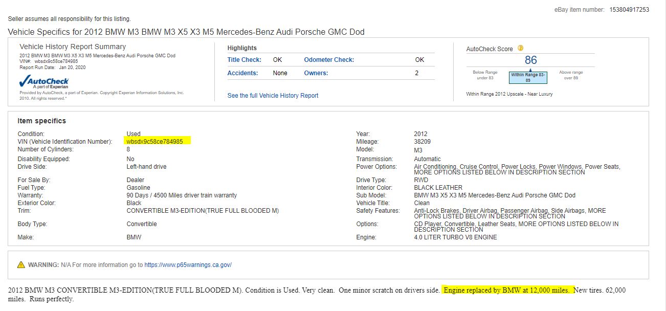Click the Body Type value Convertible
The image size is (666, 311).
pos(142,224)
